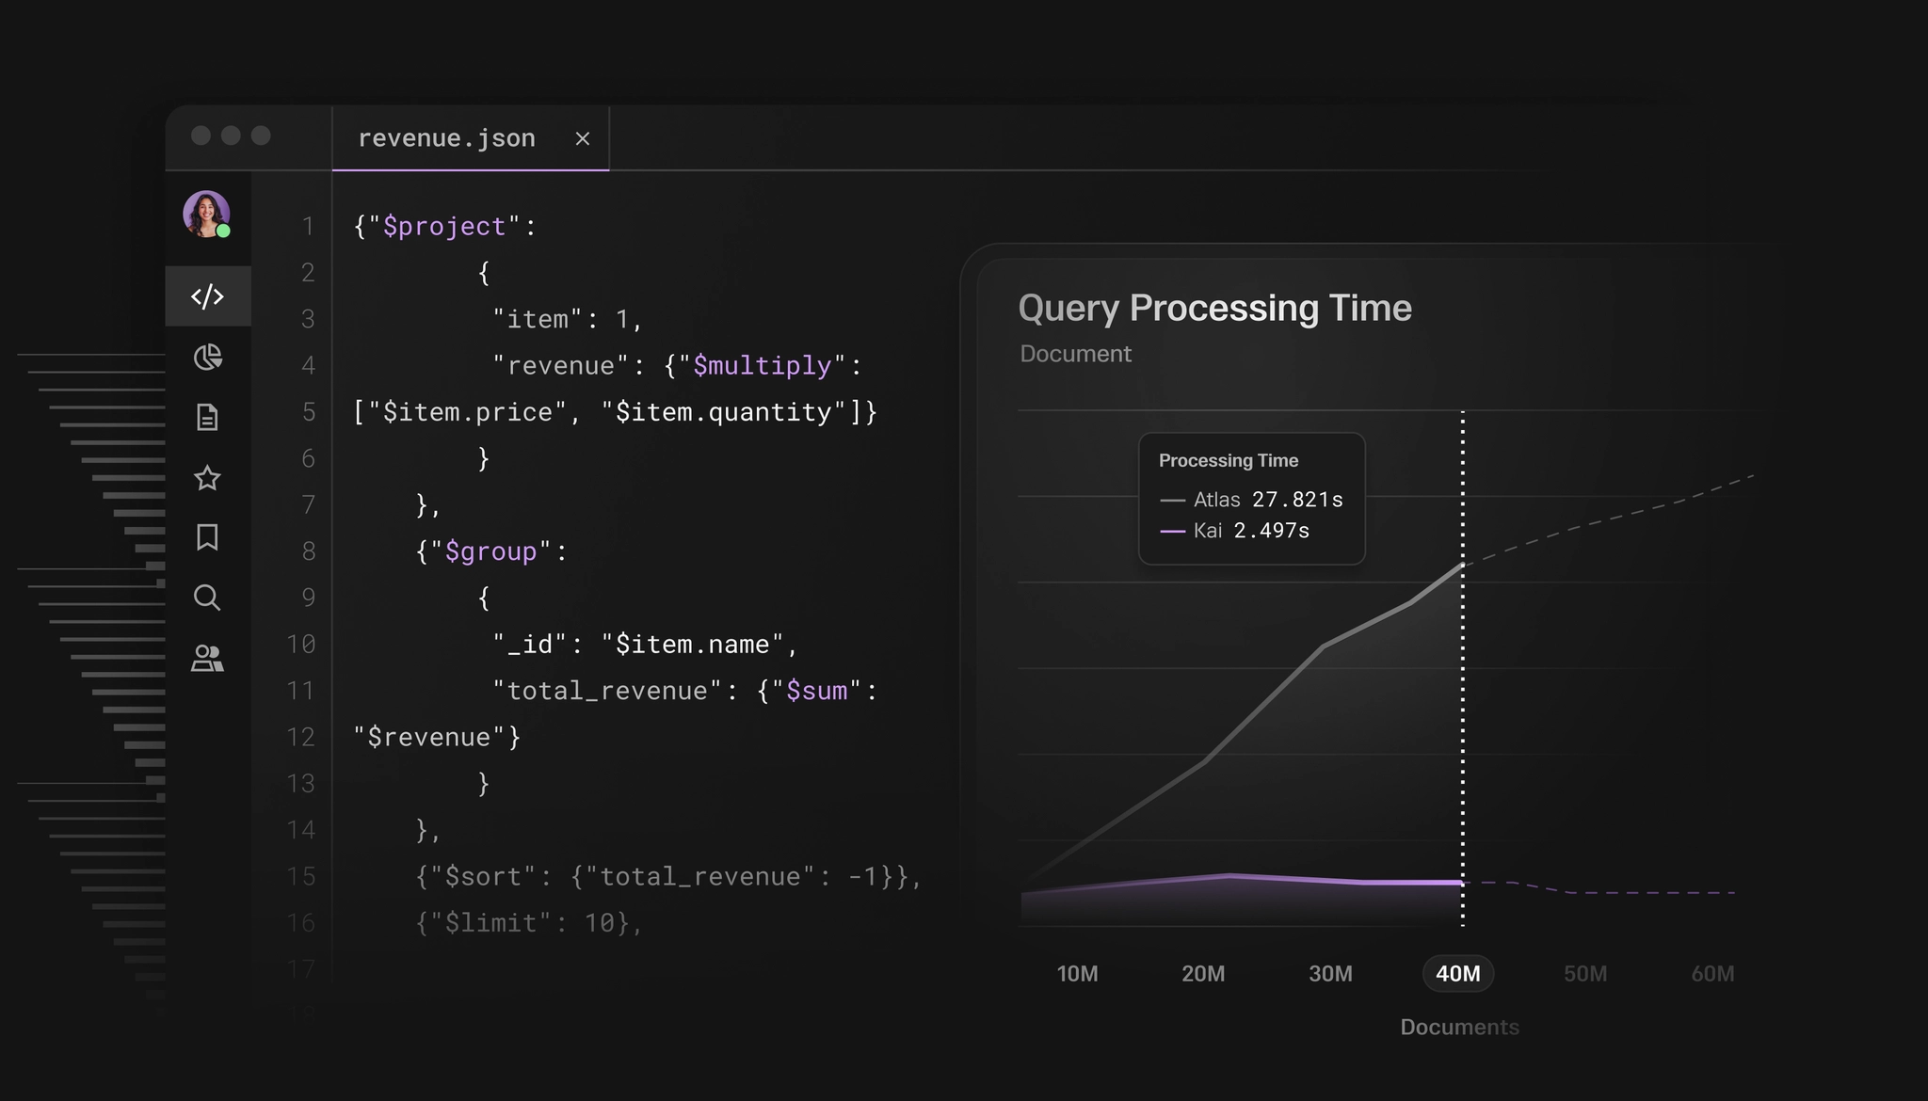Image resolution: width=1928 pixels, height=1101 pixels.
Task: Click the search magnifier icon
Action: coord(207,598)
